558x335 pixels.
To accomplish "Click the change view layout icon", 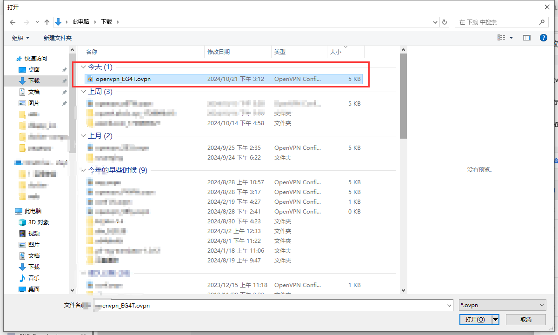I will click(x=501, y=38).
